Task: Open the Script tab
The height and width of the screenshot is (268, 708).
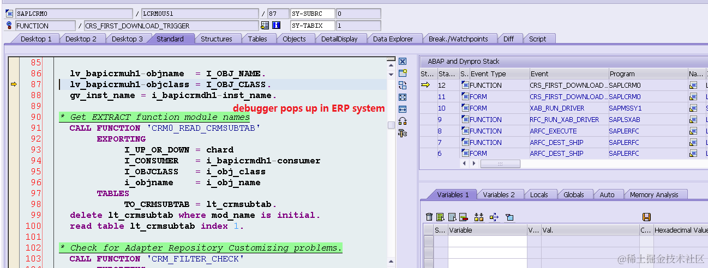Action: 537,39
